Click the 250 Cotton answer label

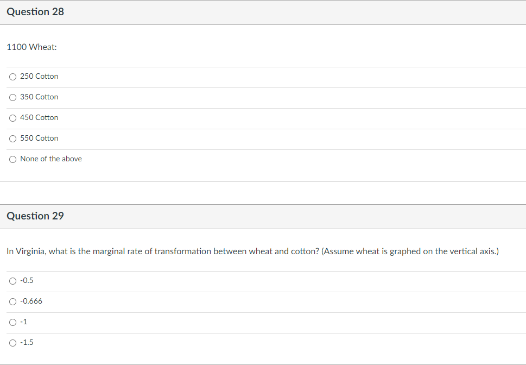(39, 77)
